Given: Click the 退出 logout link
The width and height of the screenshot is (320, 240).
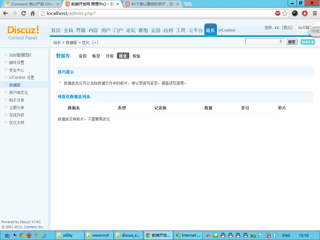Looking at the screenshot, I should click(287, 27).
